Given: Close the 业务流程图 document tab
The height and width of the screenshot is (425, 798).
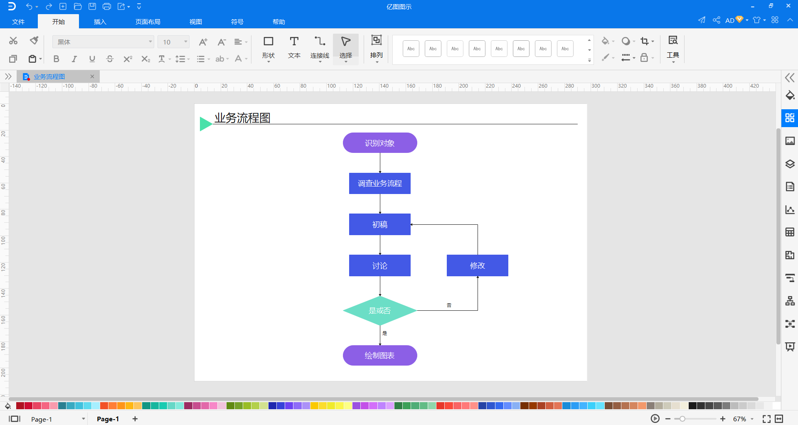Looking at the screenshot, I should [92, 76].
